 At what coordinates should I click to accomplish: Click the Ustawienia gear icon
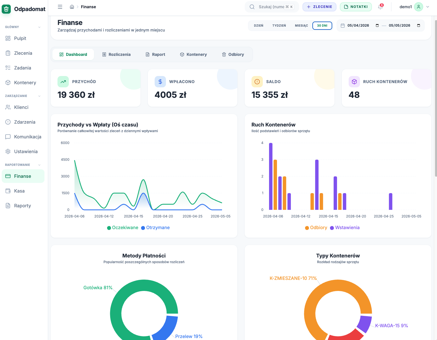8,151
